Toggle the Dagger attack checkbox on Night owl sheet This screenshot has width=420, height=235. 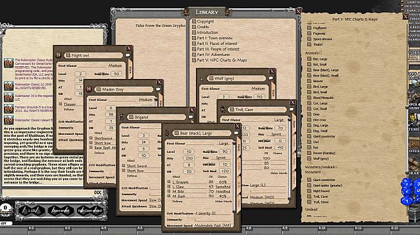coord(60,104)
